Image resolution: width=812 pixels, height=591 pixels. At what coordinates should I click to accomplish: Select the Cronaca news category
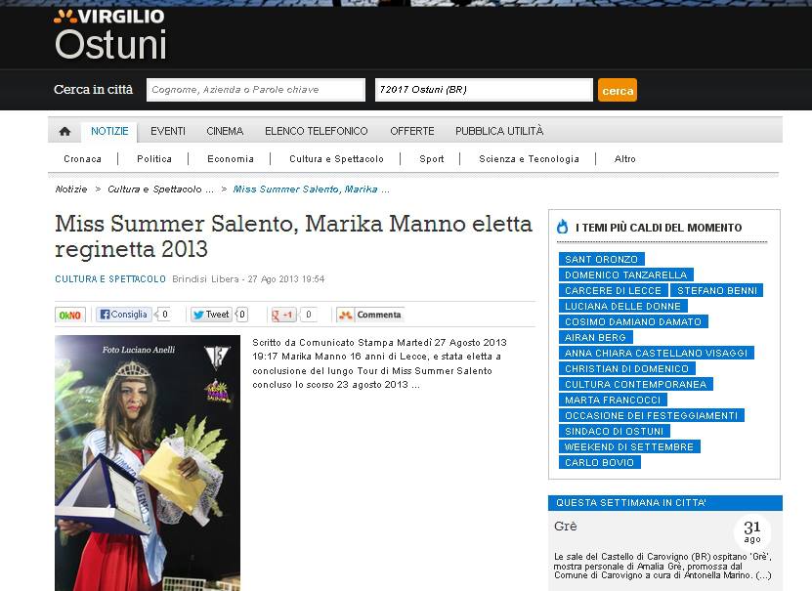point(82,159)
